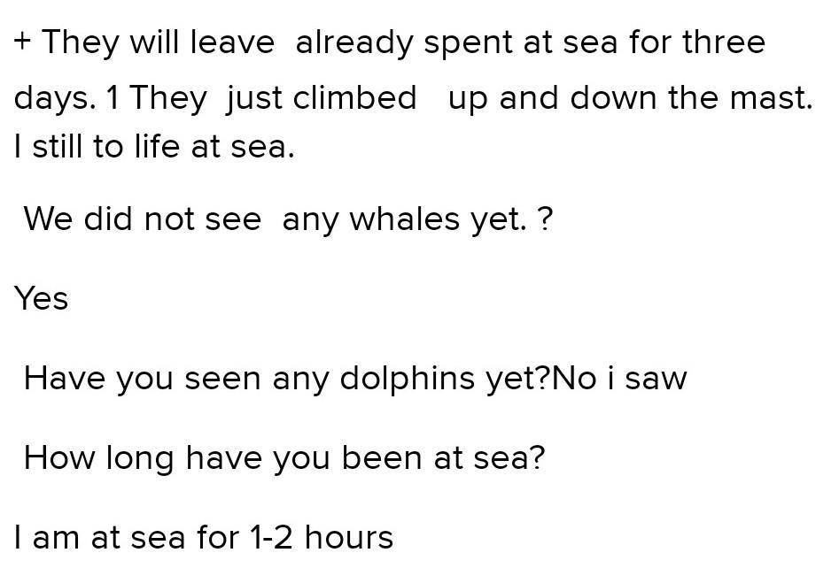Click the word 'Yes'

[41, 299]
